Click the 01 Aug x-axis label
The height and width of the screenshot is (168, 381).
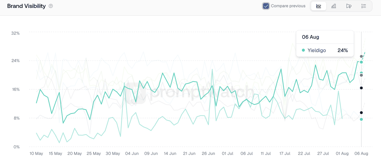pos(342,153)
